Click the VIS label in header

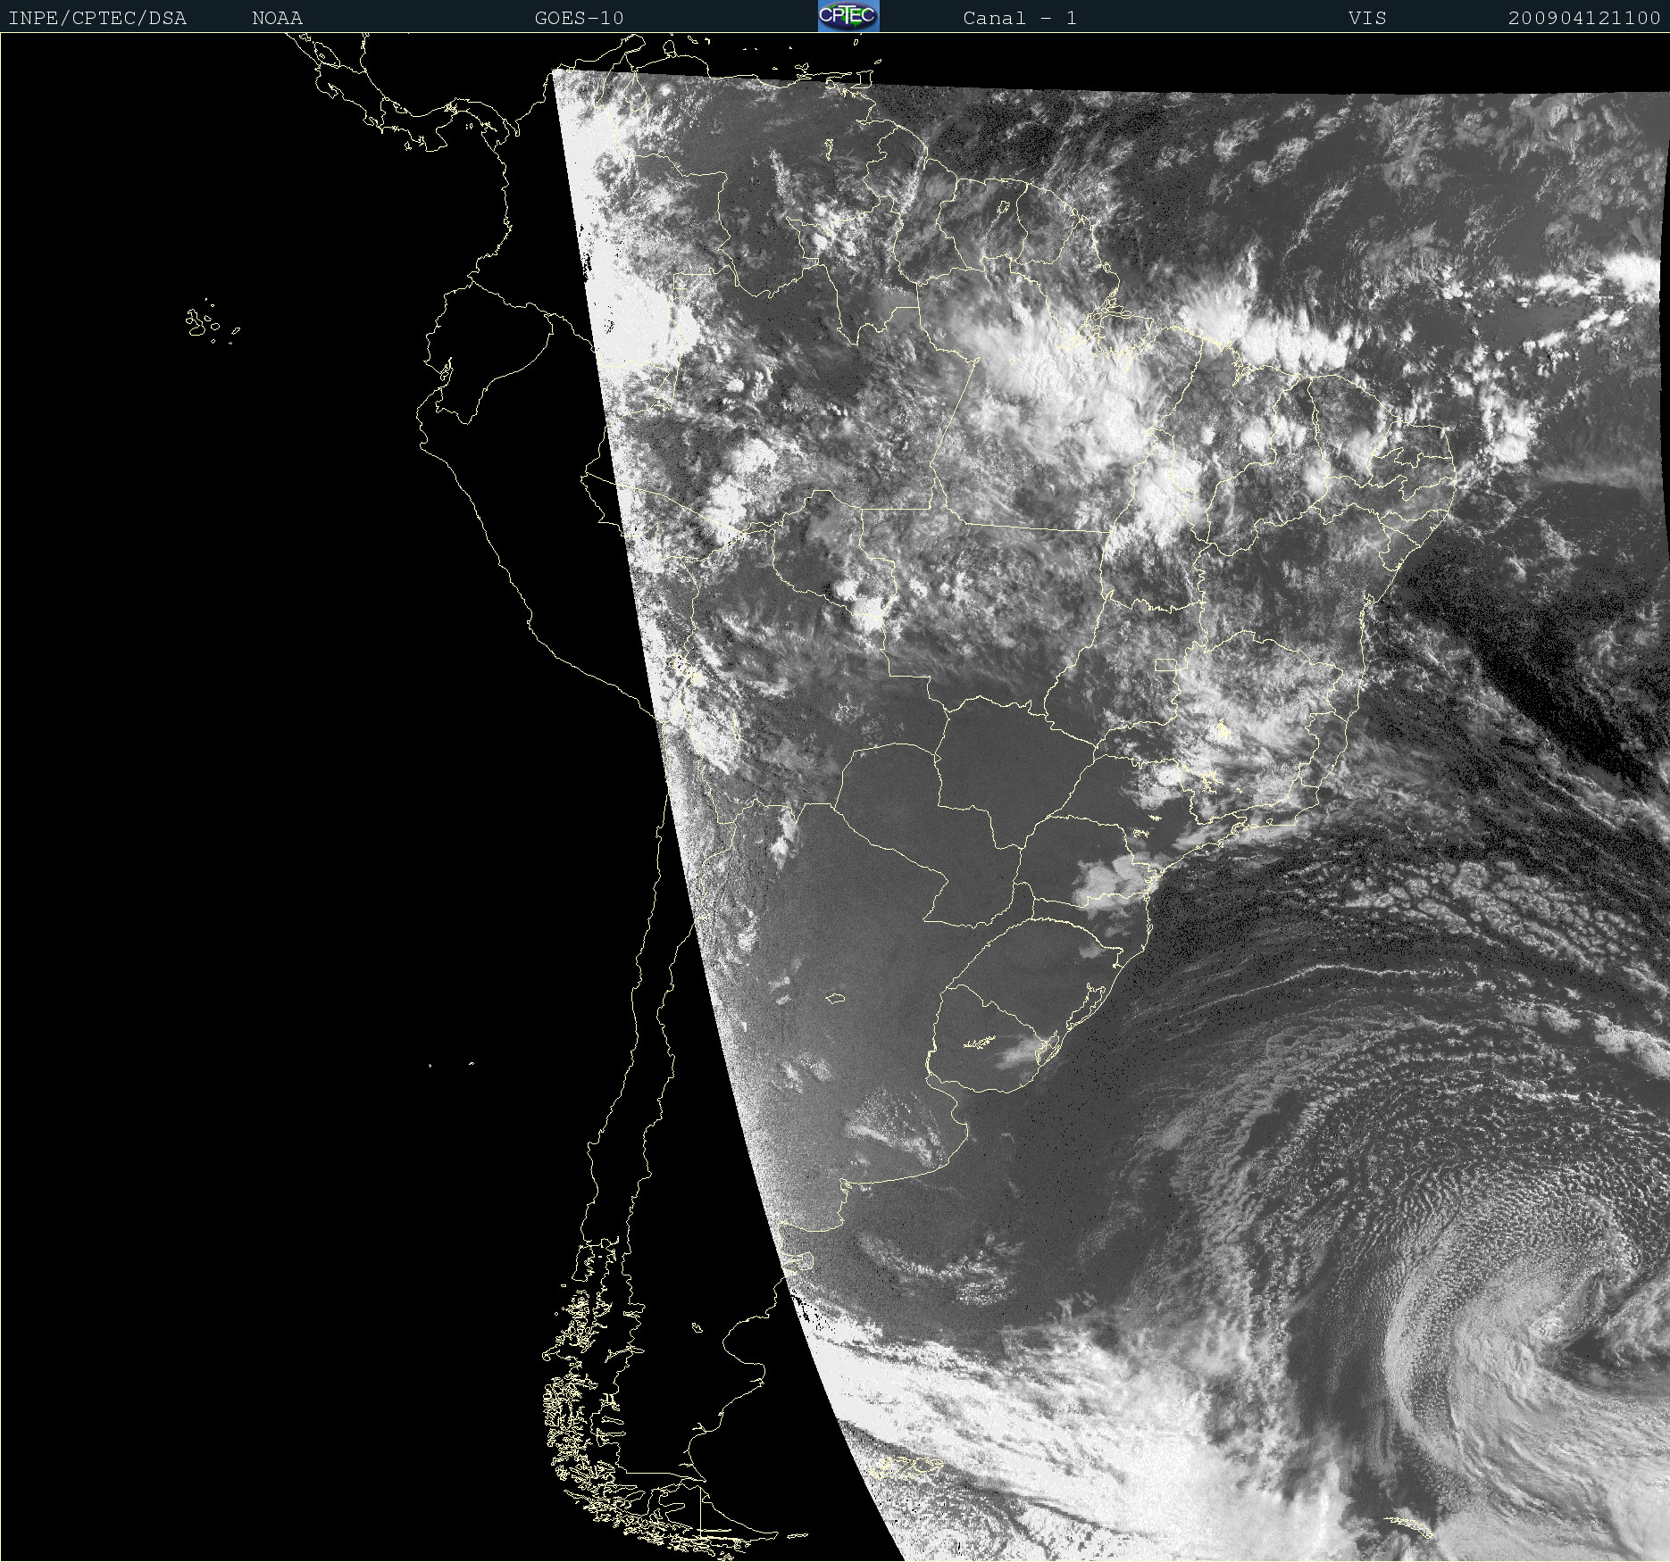pos(1367,18)
